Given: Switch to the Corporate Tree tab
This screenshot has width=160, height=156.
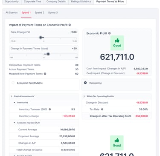Looking at the screenshot, I should pos(32,2).
